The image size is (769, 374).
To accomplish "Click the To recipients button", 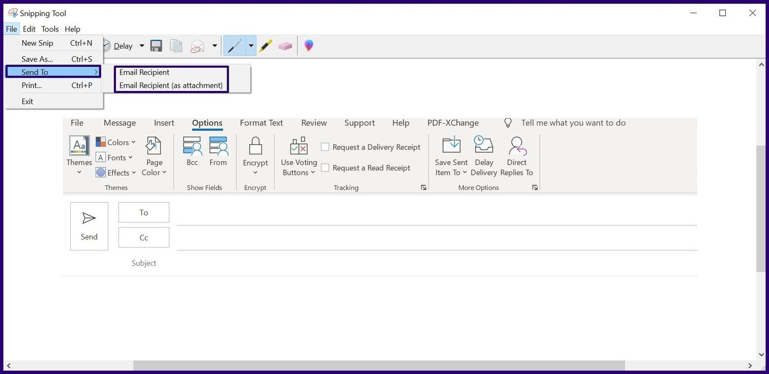I will pos(144,212).
